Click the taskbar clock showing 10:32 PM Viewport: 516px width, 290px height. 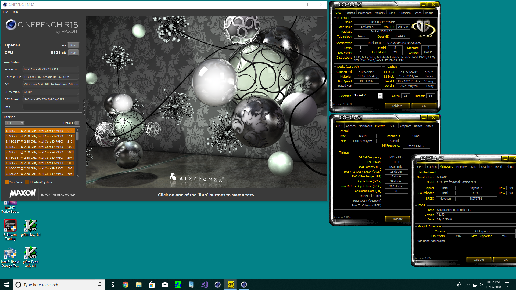click(493, 285)
